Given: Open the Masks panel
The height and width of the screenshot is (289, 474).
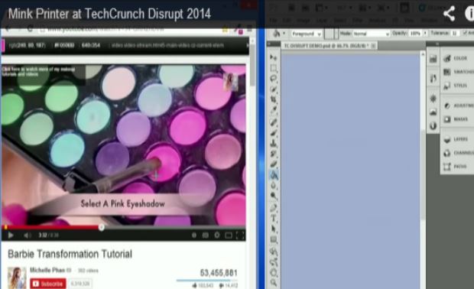Looking at the screenshot, I should point(456,119).
